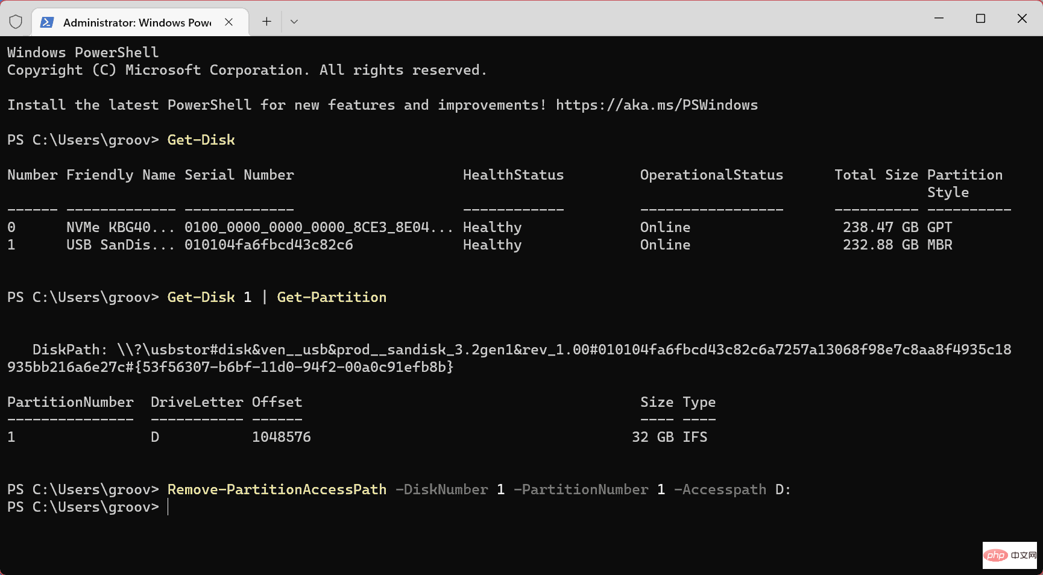Expand the new tab profile dropdown arrow

coord(294,22)
